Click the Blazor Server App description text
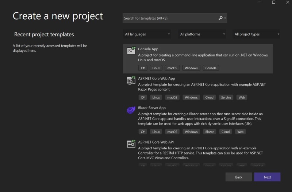 click(x=200, y=118)
